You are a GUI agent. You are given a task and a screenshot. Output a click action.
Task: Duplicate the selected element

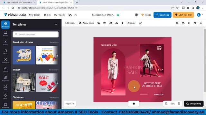coord(195,23)
